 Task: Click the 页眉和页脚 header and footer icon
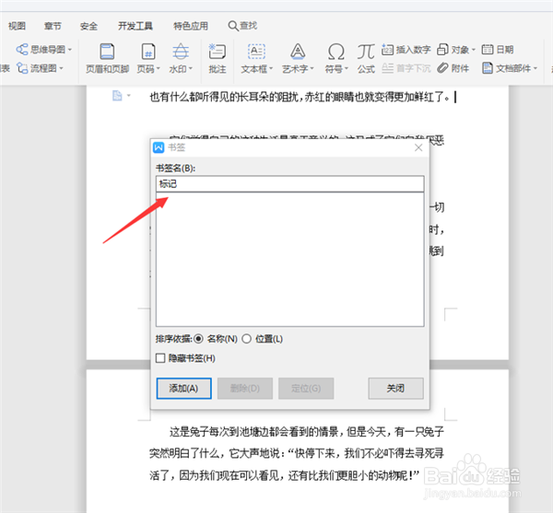point(107,52)
